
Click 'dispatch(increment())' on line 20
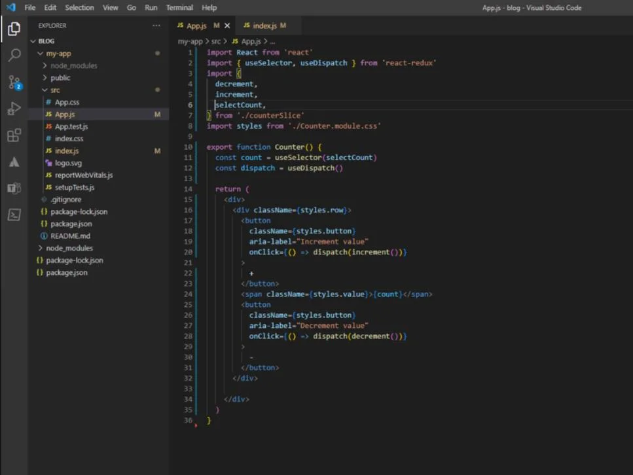pos(357,253)
